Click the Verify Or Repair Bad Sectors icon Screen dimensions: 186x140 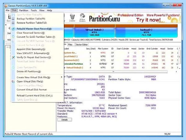(x=13, y=57)
